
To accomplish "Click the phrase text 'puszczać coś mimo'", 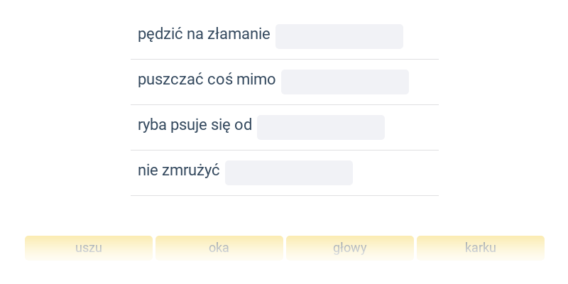I will click(207, 80).
